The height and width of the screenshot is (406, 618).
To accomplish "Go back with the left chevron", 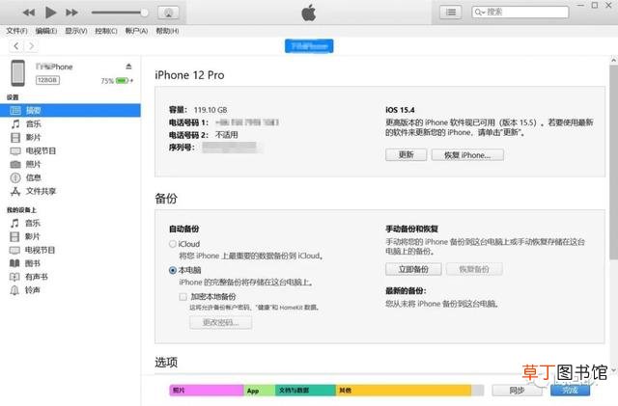I will click(16, 46).
